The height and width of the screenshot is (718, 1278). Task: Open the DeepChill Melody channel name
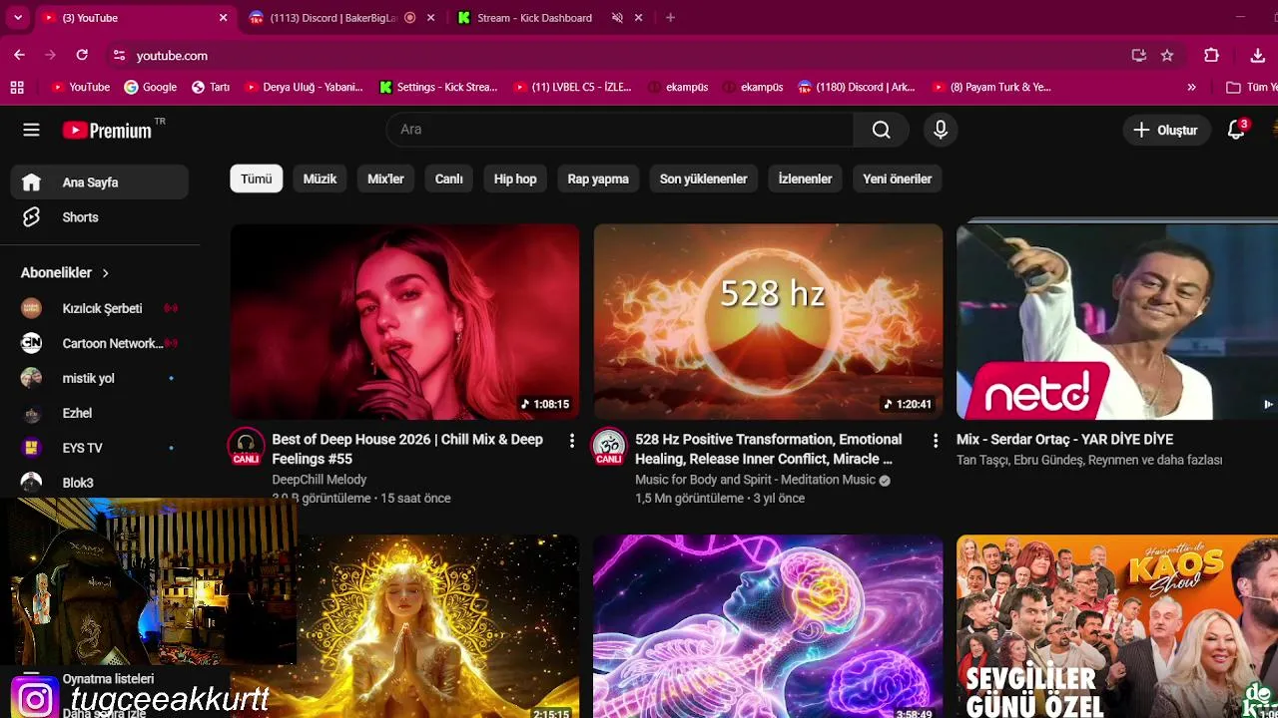tap(319, 480)
